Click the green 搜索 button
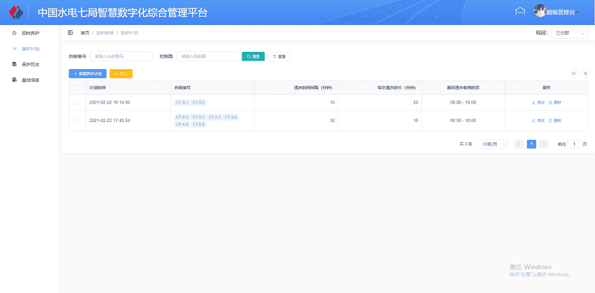 tap(253, 57)
